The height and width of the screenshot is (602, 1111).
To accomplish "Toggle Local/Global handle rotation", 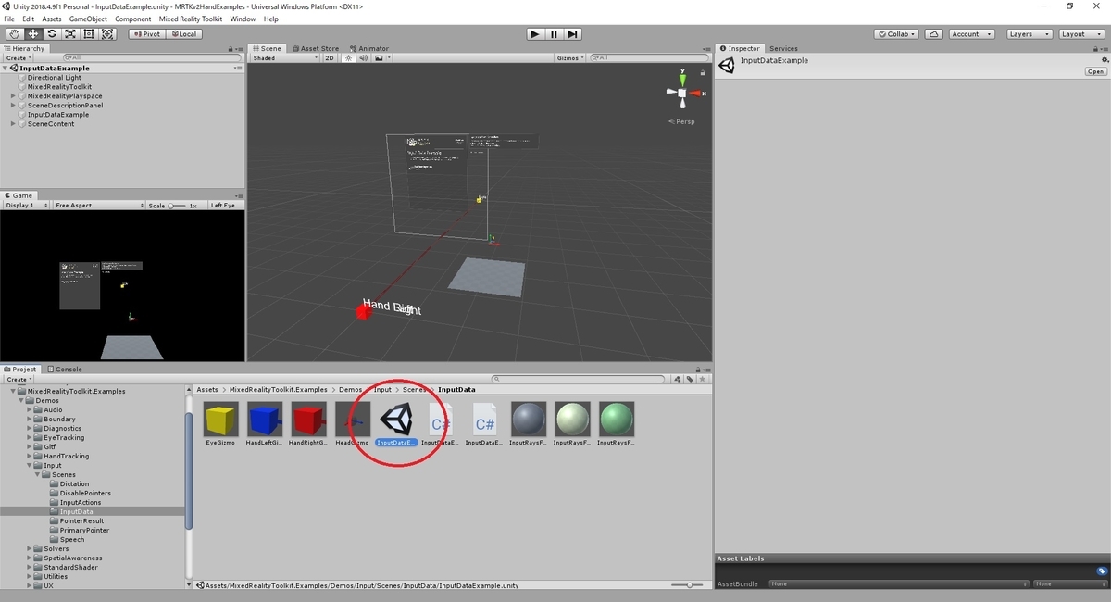I will [x=184, y=34].
